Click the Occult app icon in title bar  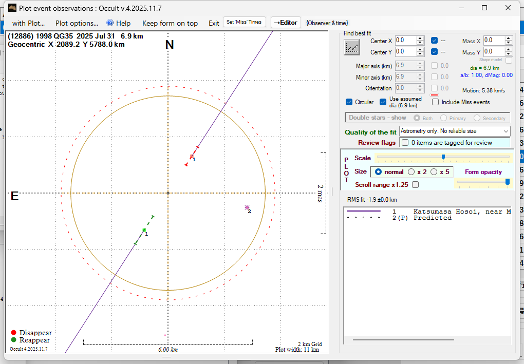point(12,8)
